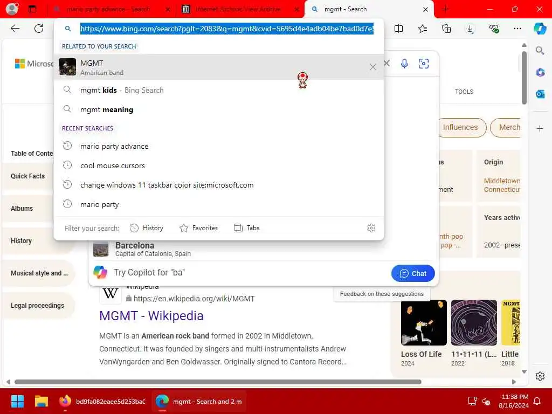The height and width of the screenshot is (414, 552).
Task: Click the vertical page scrollbar
Action: 524,78
